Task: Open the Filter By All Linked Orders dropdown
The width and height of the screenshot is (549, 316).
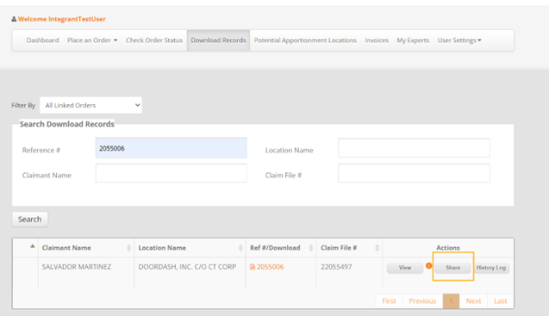Action: [91, 105]
